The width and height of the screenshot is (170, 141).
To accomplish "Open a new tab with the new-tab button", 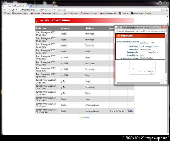I will coord(56,6).
